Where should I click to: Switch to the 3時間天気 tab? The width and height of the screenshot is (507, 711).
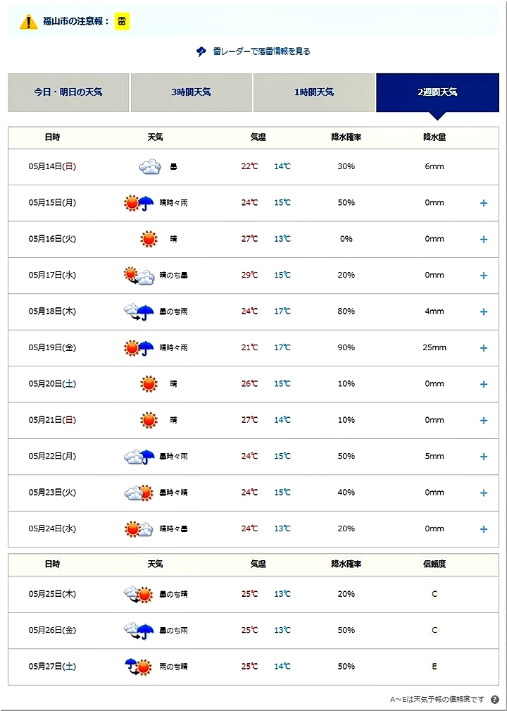coord(191,92)
